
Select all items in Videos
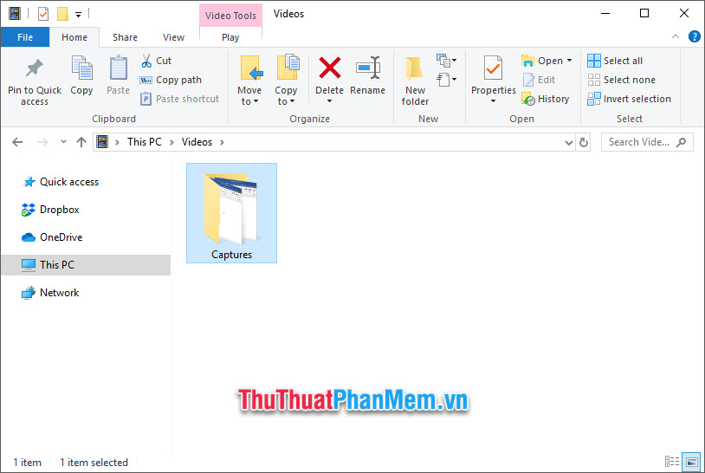point(615,61)
